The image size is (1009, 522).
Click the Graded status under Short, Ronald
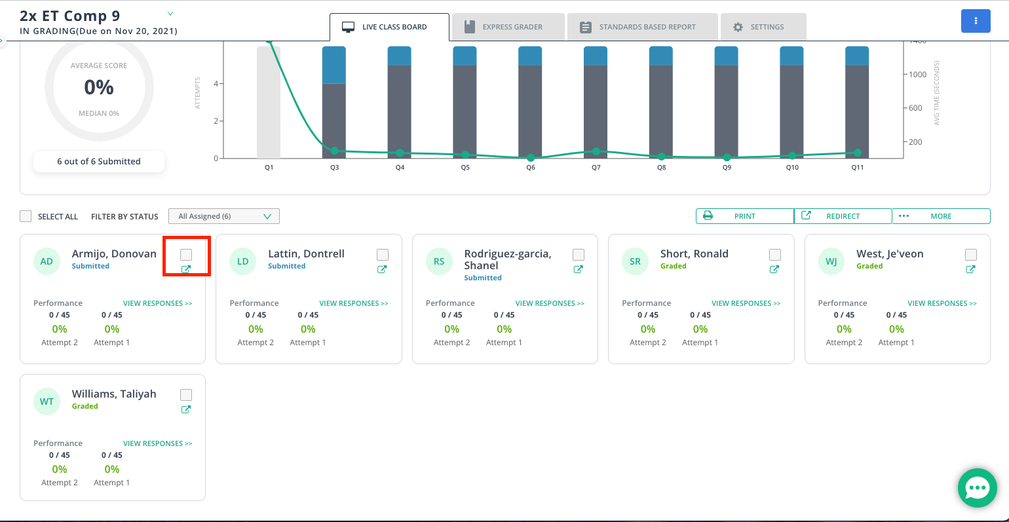point(674,266)
